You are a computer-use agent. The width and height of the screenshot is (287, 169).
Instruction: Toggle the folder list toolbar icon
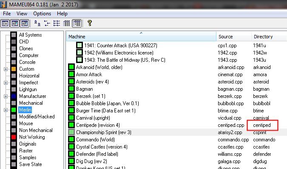(5, 23)
